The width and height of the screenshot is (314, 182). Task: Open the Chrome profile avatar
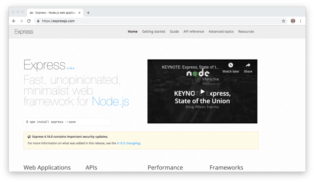click(x=293, y=21)
